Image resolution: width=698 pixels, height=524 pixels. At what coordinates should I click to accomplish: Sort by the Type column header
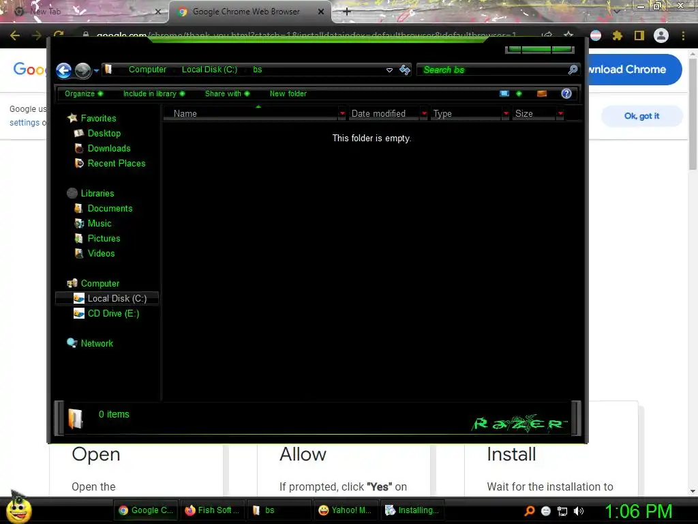click(x=466, y=114)
